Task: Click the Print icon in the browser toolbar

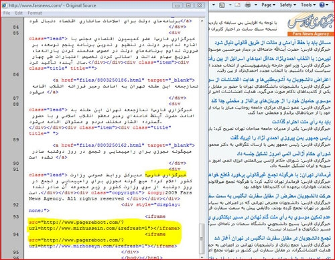Action: point(248,5)
